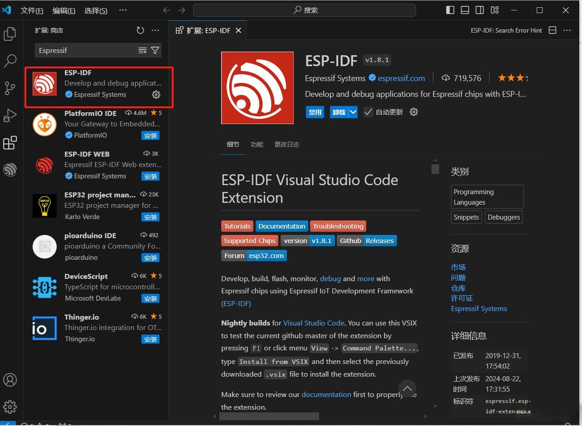Open the Search view in activity bar

click(10, 61)
